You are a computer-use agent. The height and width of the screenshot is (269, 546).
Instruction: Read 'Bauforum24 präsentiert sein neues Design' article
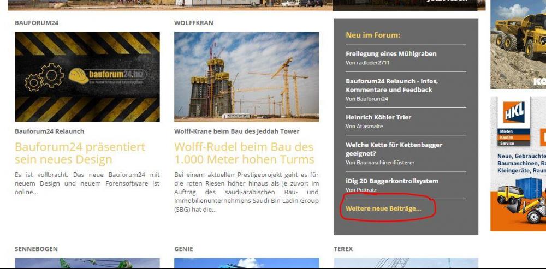pos(80,153)
